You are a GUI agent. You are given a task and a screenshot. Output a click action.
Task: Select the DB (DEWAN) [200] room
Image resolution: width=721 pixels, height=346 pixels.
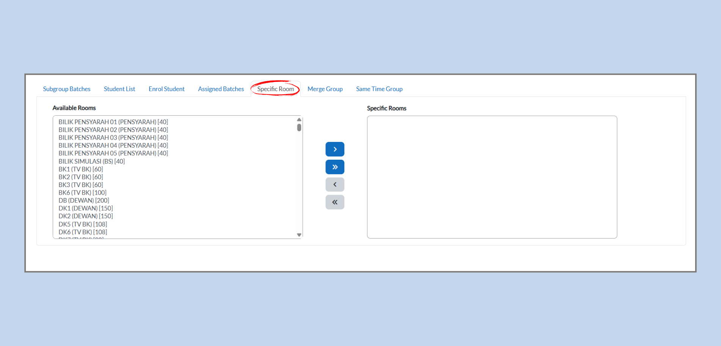tap(84, 200)
